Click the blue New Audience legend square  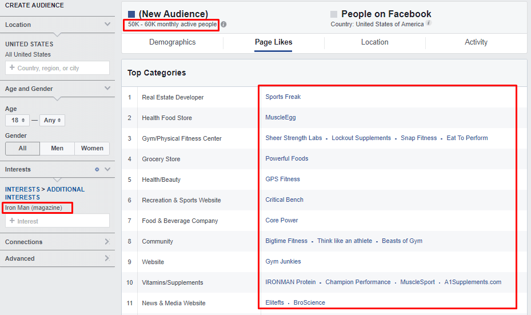click(x=131, y=14)
